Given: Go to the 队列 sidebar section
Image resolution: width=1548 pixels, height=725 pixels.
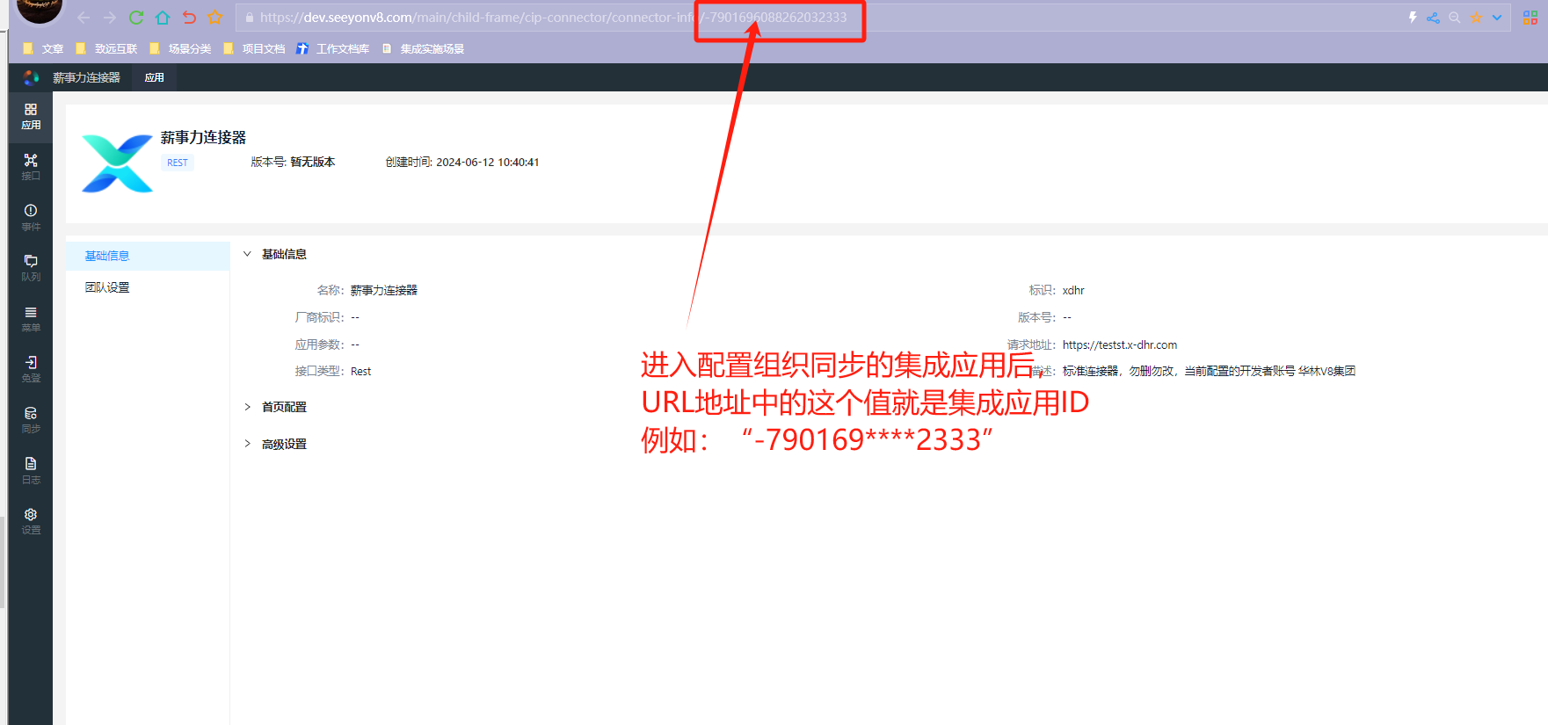Looking at the screenshot, I should coord(31,268).
